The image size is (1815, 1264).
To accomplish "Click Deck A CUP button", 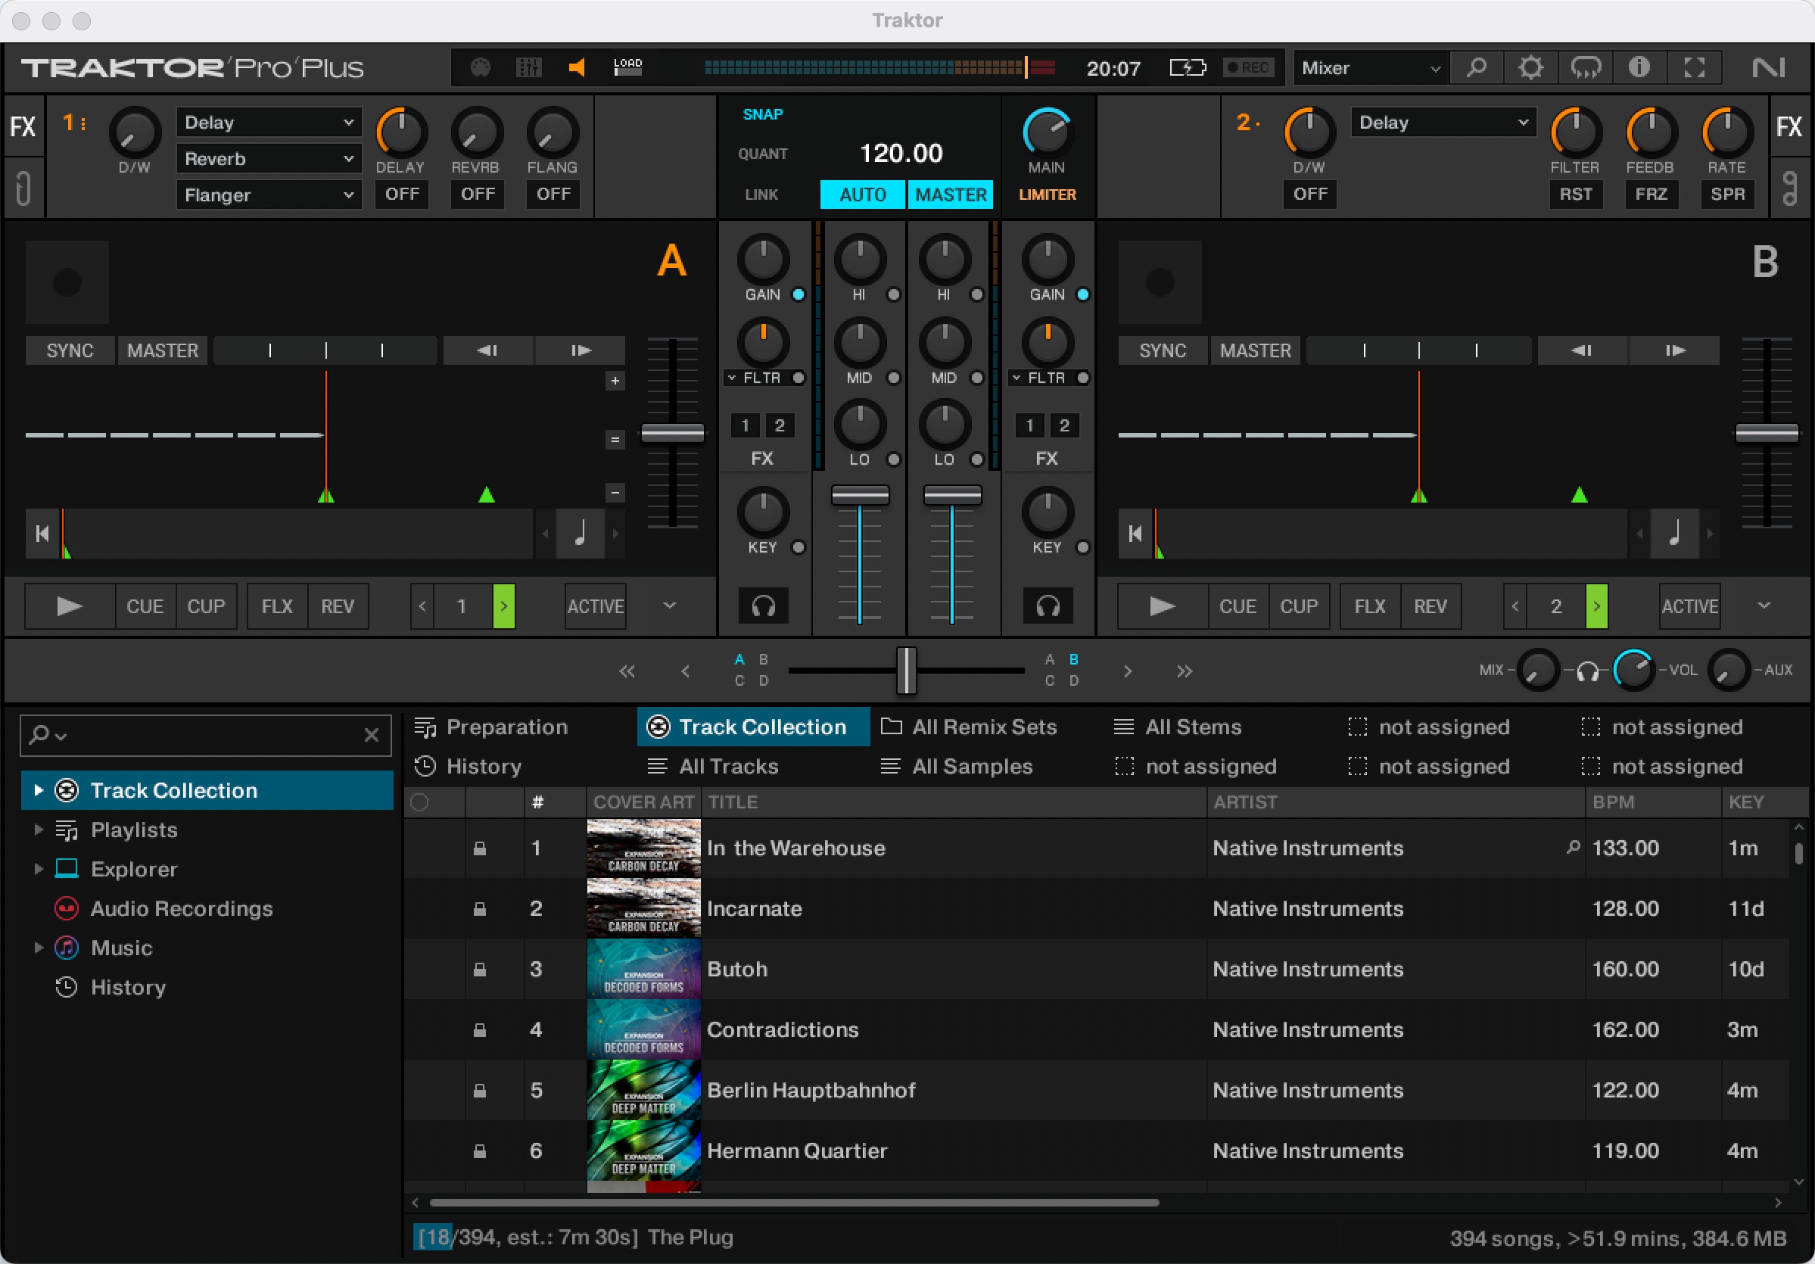I will 207,606.
